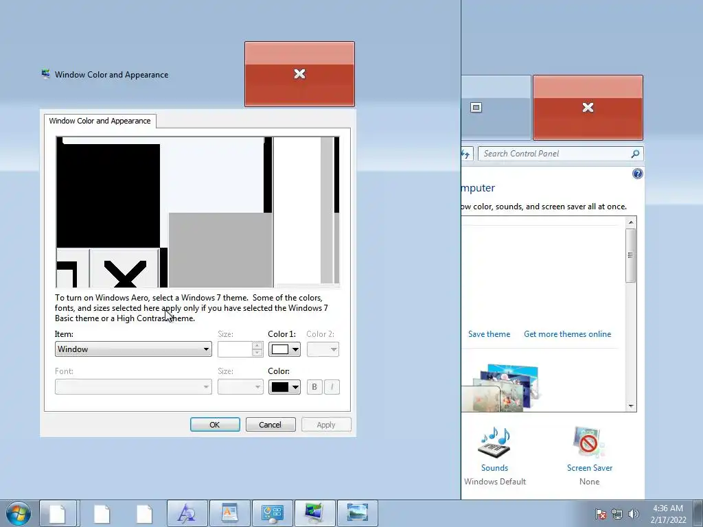Click Get more themes online link
This screenshot has height=527, width=703.
tap(567, 334)
